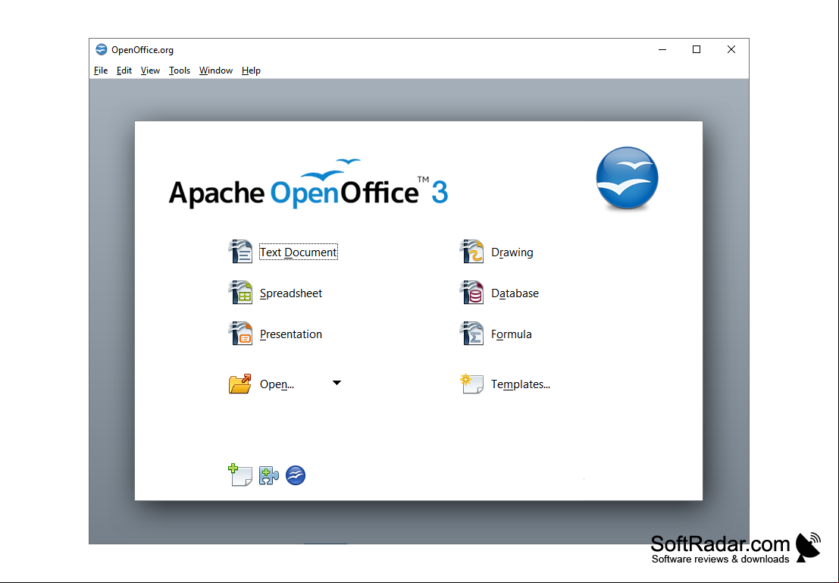Close the OpenOffice.org window

click(731, 50)
